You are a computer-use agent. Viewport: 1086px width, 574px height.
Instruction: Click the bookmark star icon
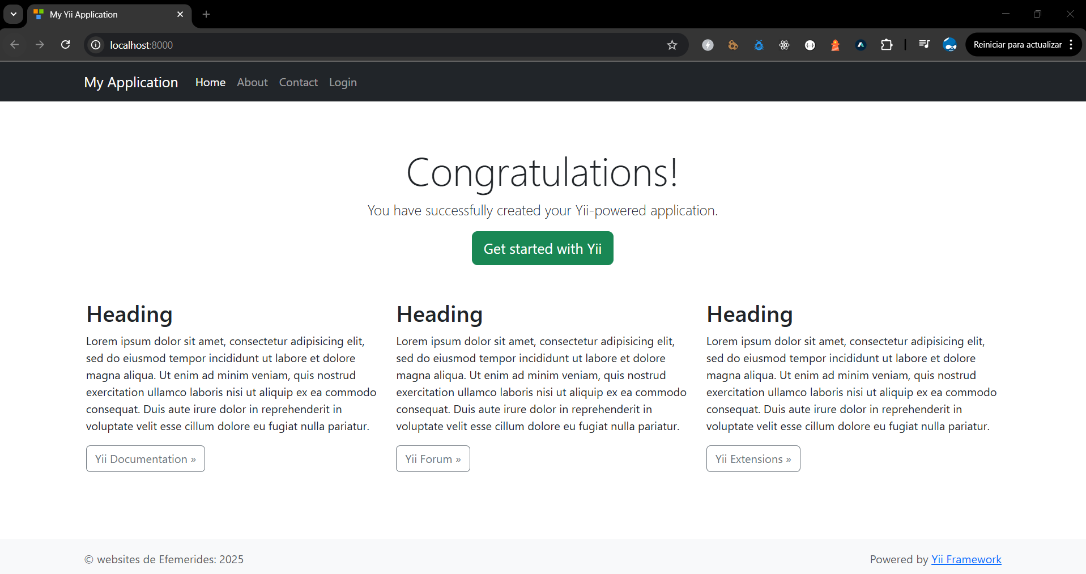tap(672, 45)
